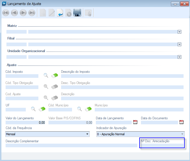Search Cod. Ajuste with the magnifier

46,98
